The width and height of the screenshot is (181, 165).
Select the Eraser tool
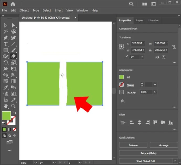13,56
